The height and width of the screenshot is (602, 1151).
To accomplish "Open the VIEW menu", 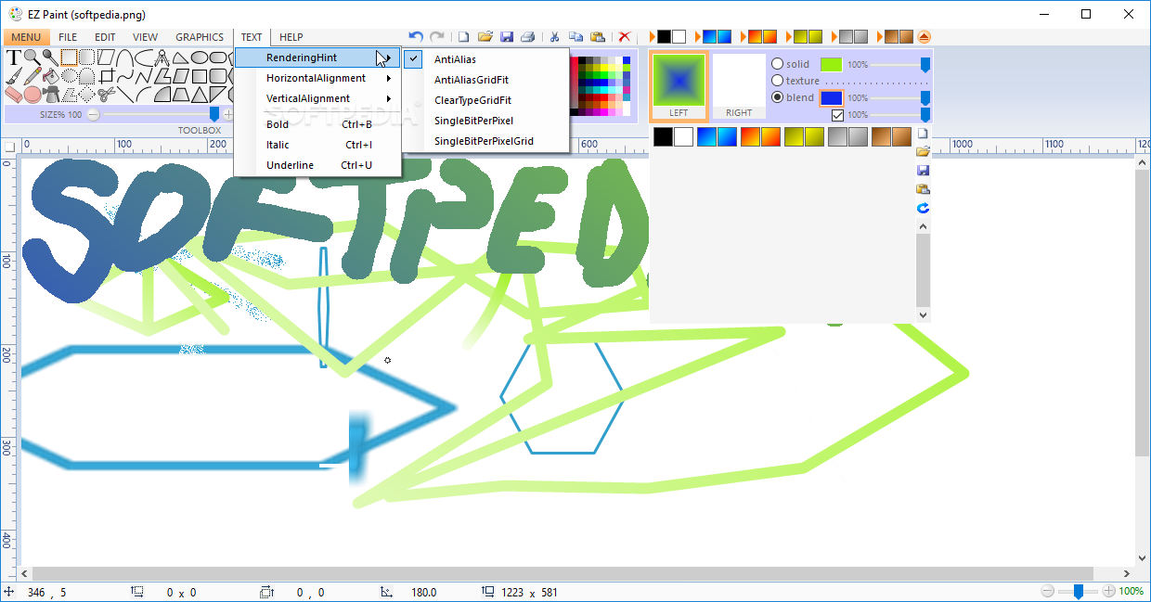I will pos(145,37).
